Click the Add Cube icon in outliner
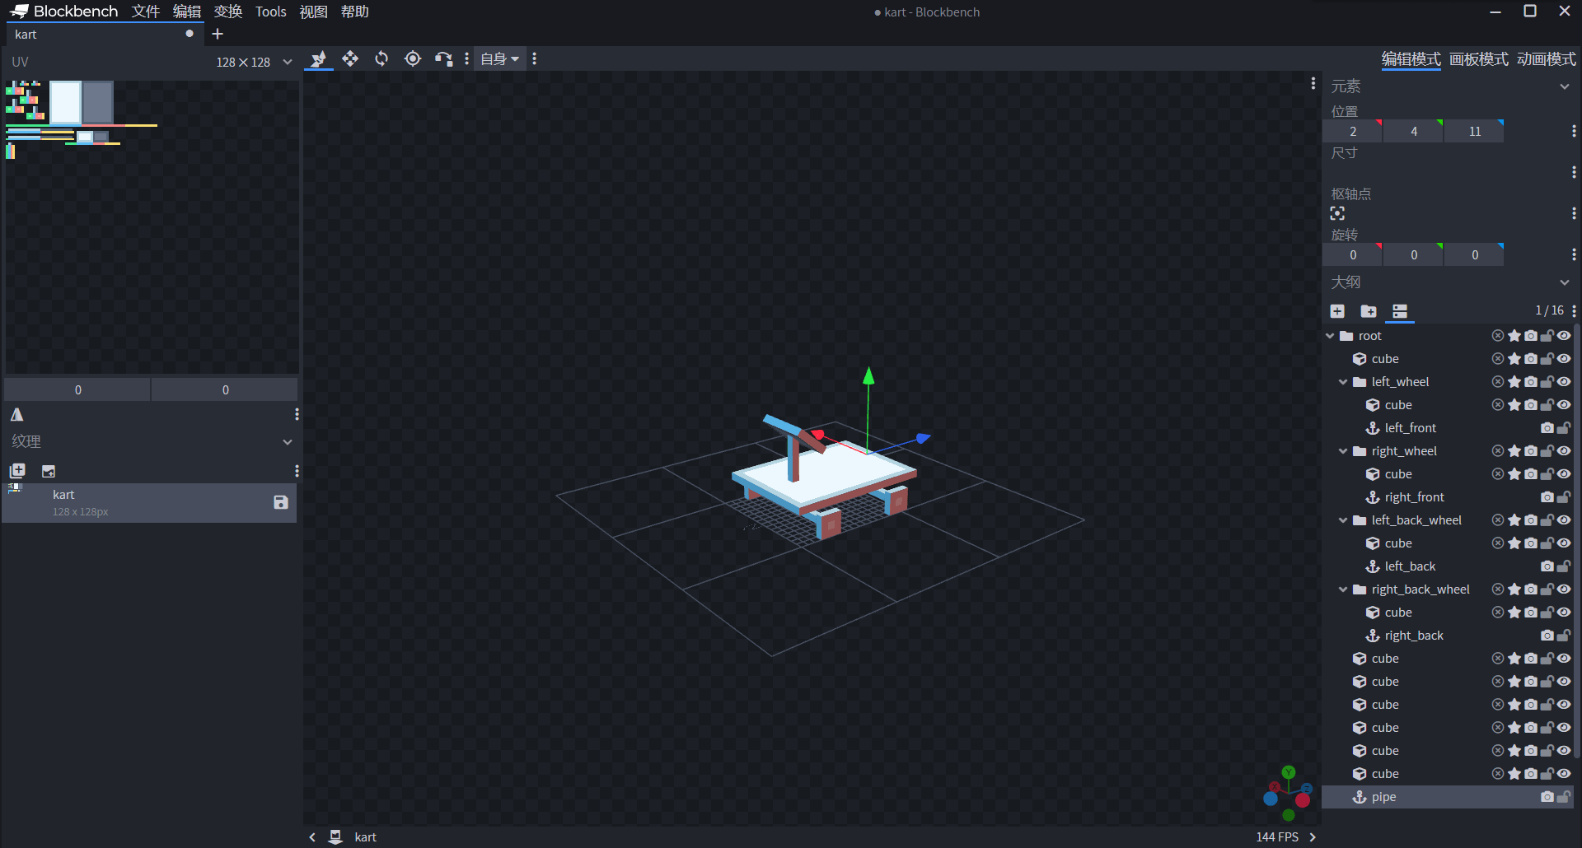Image resolution: width=1582 pixels, height=848 pixels. 1337,310
